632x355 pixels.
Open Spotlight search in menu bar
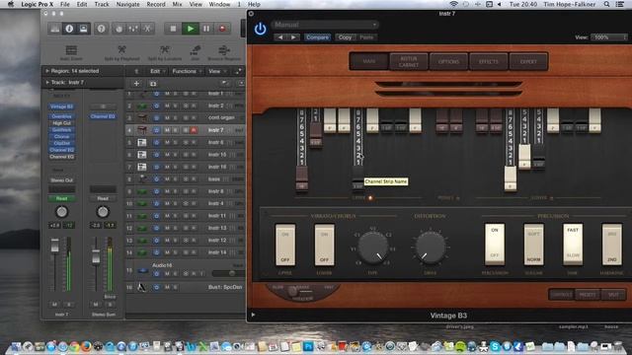[x=606, y=4]
